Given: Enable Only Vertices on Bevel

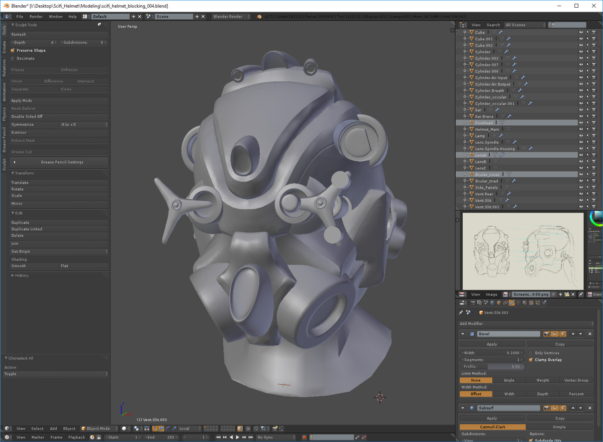Looking at the screenshot, I should coord(531,353).
